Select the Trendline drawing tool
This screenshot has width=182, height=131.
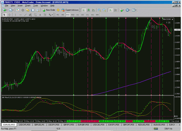tap(25, 15)
